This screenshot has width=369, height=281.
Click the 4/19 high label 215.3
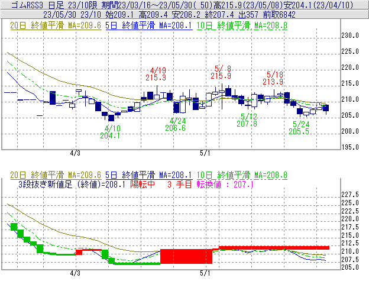156,77
